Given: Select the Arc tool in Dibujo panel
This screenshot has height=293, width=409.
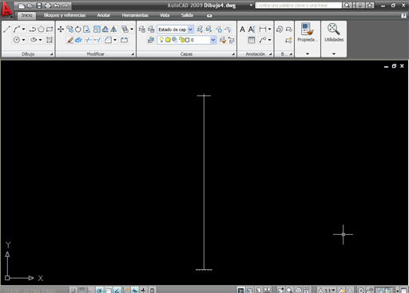Looking at the screenshot, I should click(17, 30).
